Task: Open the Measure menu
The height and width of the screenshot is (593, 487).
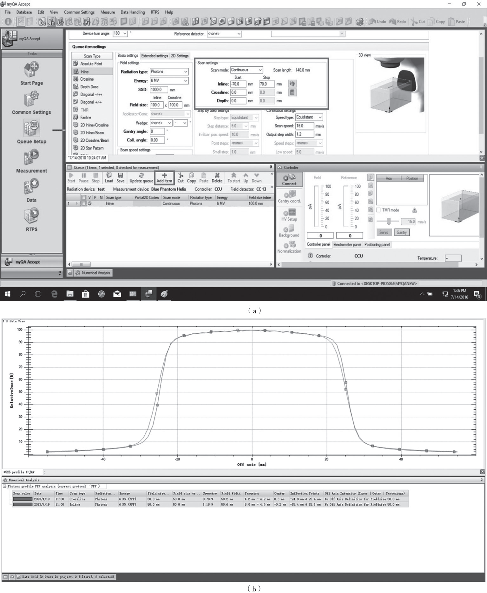Action: coord(108,12)
